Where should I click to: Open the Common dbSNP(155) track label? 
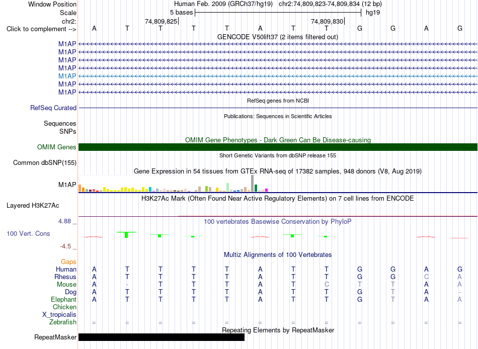coord(45,163)
